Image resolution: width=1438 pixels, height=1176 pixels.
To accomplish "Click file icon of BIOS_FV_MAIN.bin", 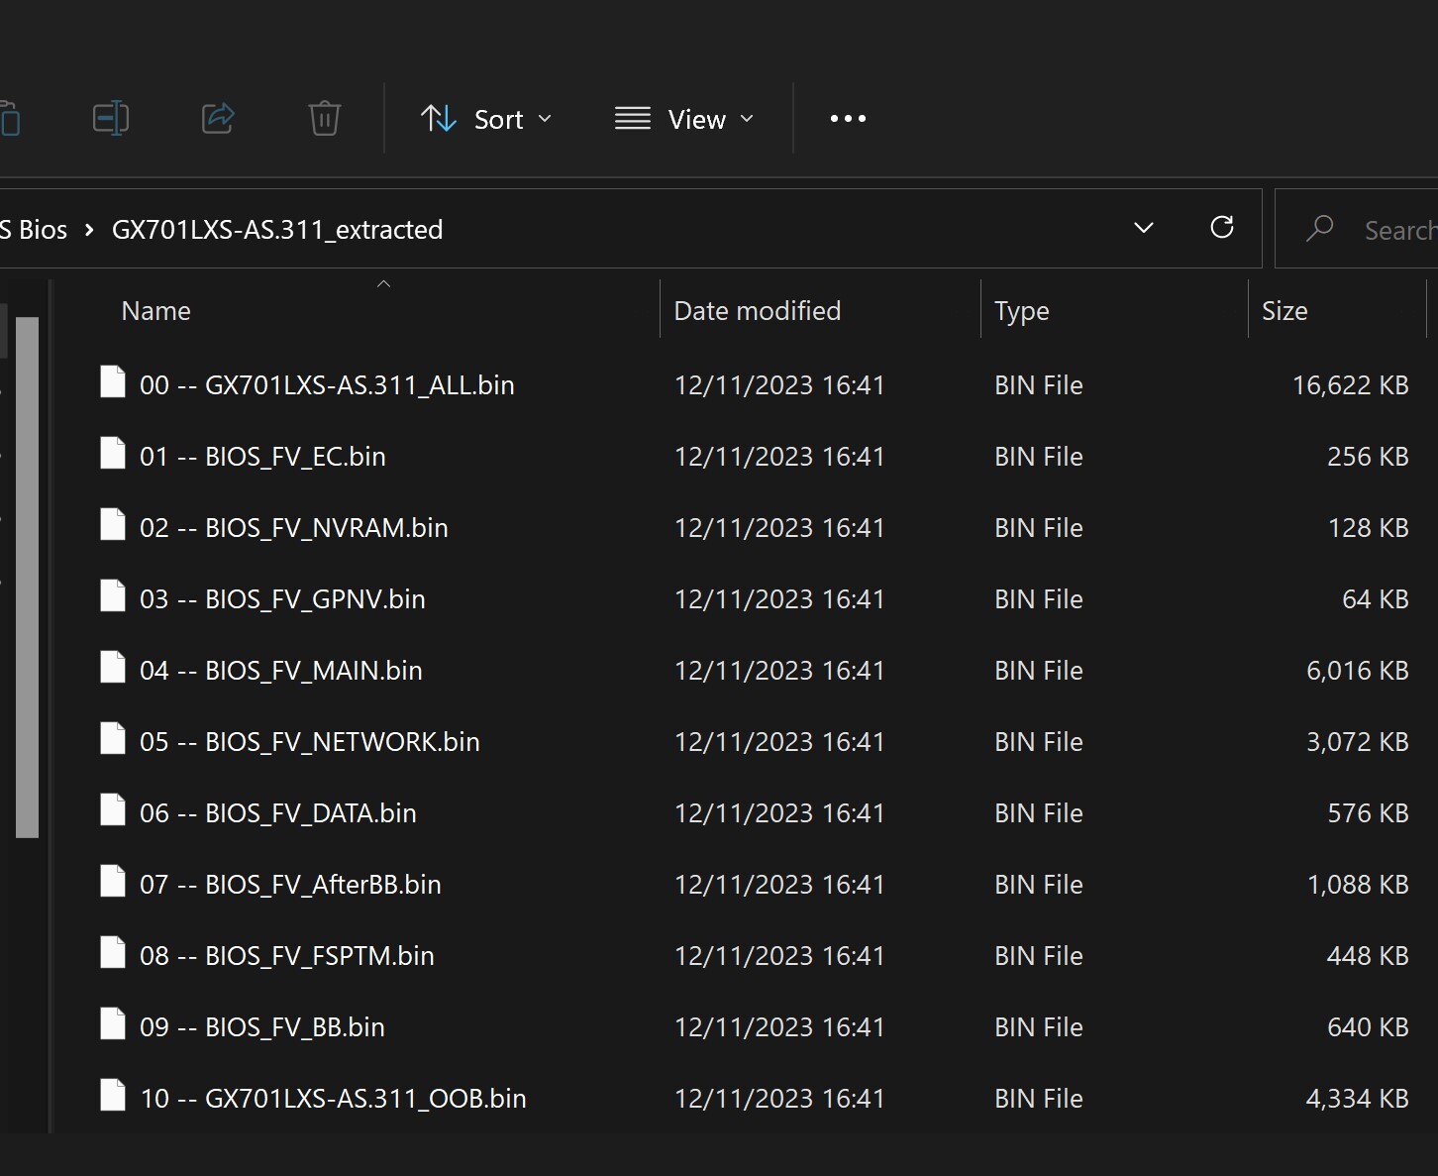I will tap(113, 669).
